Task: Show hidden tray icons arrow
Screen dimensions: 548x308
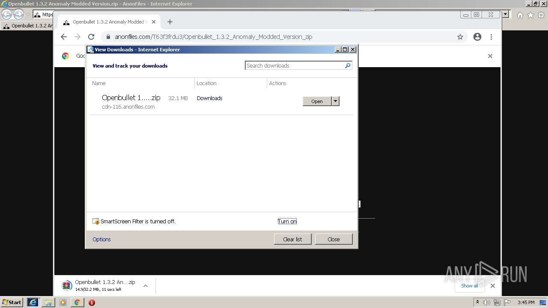Action: pos(477,302)
